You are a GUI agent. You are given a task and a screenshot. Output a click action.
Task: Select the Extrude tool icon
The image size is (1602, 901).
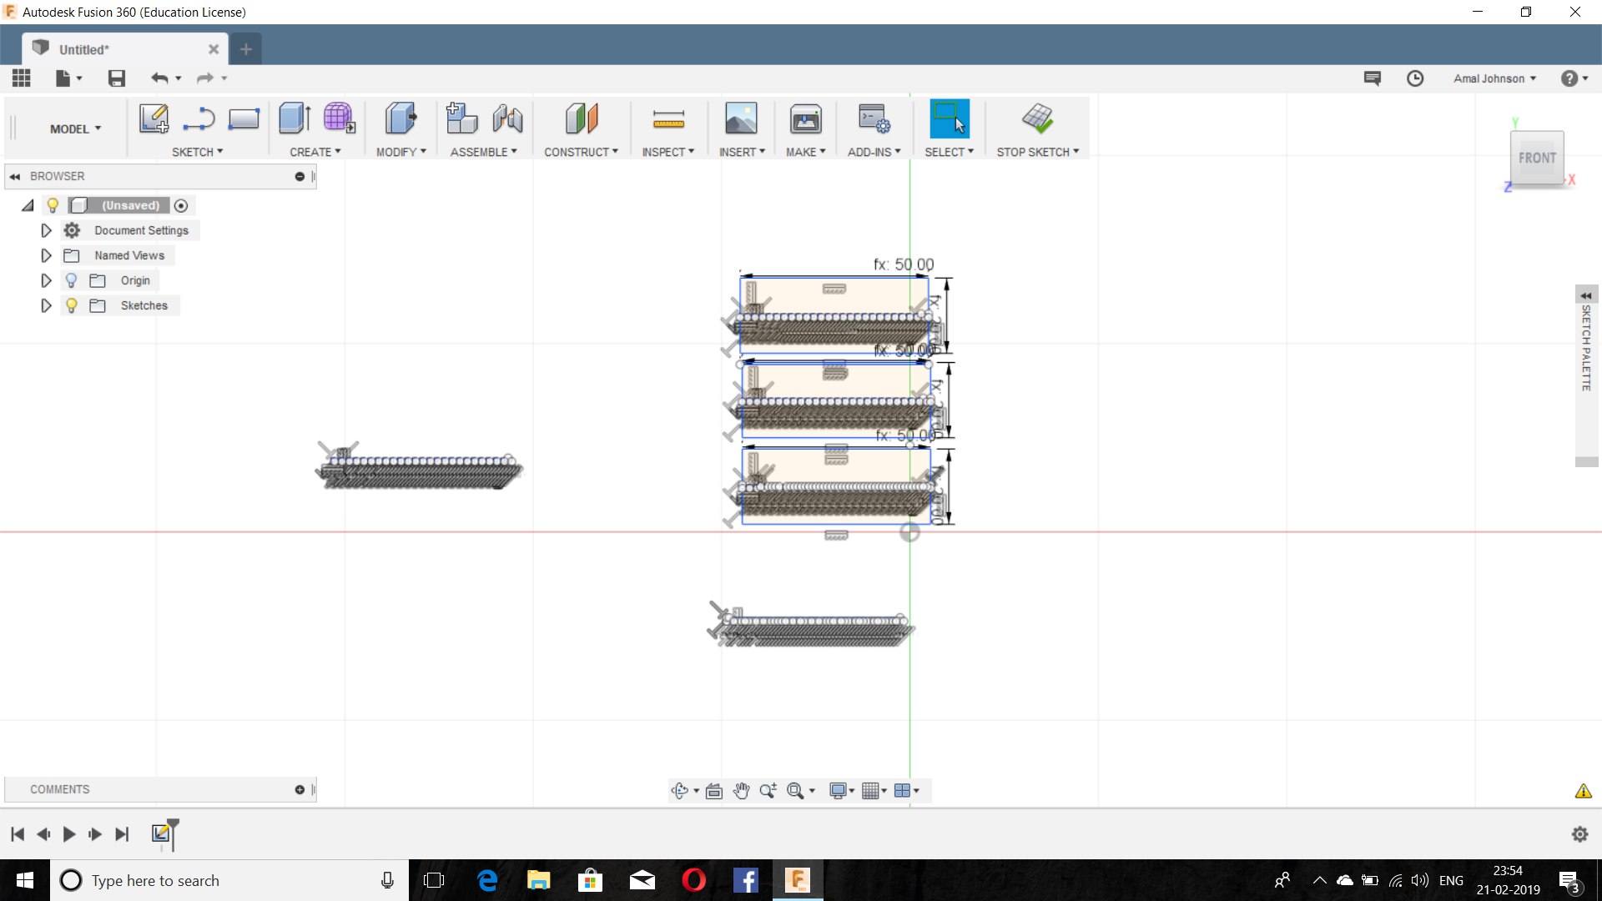tap(295, 119)
